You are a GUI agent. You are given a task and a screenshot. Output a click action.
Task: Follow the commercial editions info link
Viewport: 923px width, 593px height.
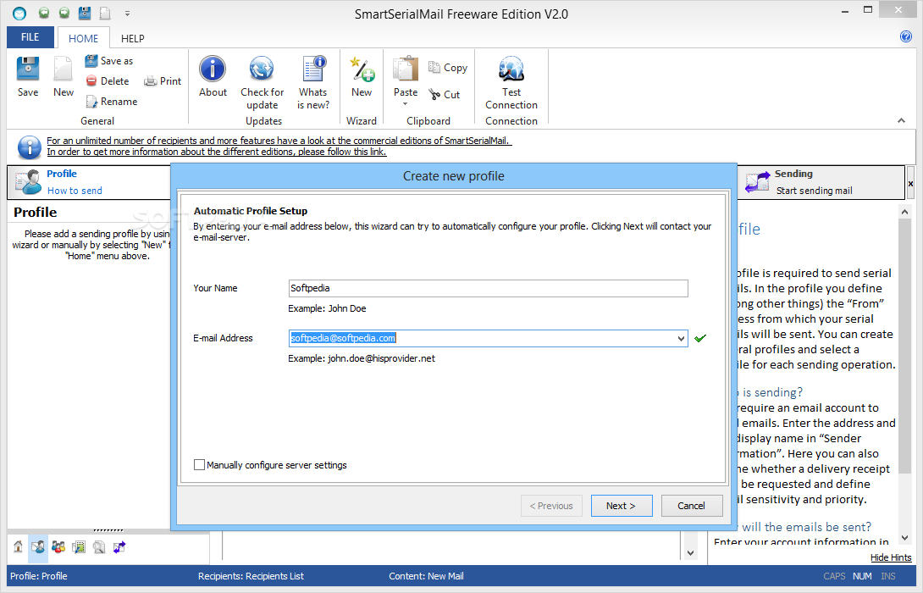pos(279,141)
